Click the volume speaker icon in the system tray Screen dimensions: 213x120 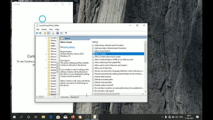[x=177, y=117]
